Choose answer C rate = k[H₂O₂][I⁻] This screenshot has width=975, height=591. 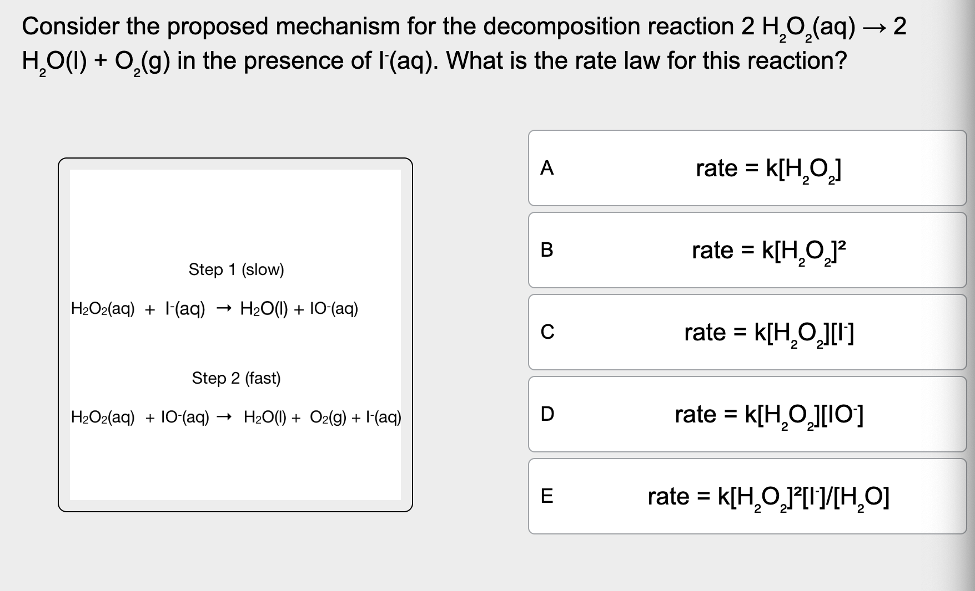(747, 332)
